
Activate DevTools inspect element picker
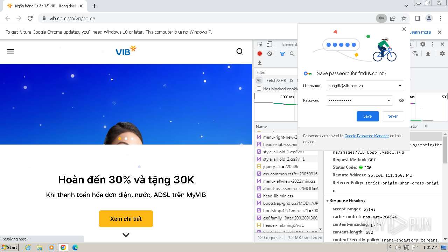point(260,44)
